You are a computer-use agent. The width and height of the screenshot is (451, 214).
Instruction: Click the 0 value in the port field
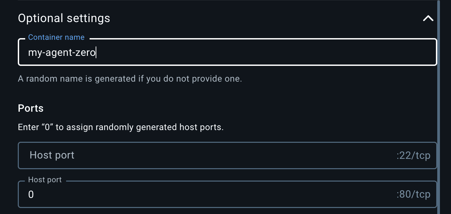pyautogui.click(x=31, y=194)
